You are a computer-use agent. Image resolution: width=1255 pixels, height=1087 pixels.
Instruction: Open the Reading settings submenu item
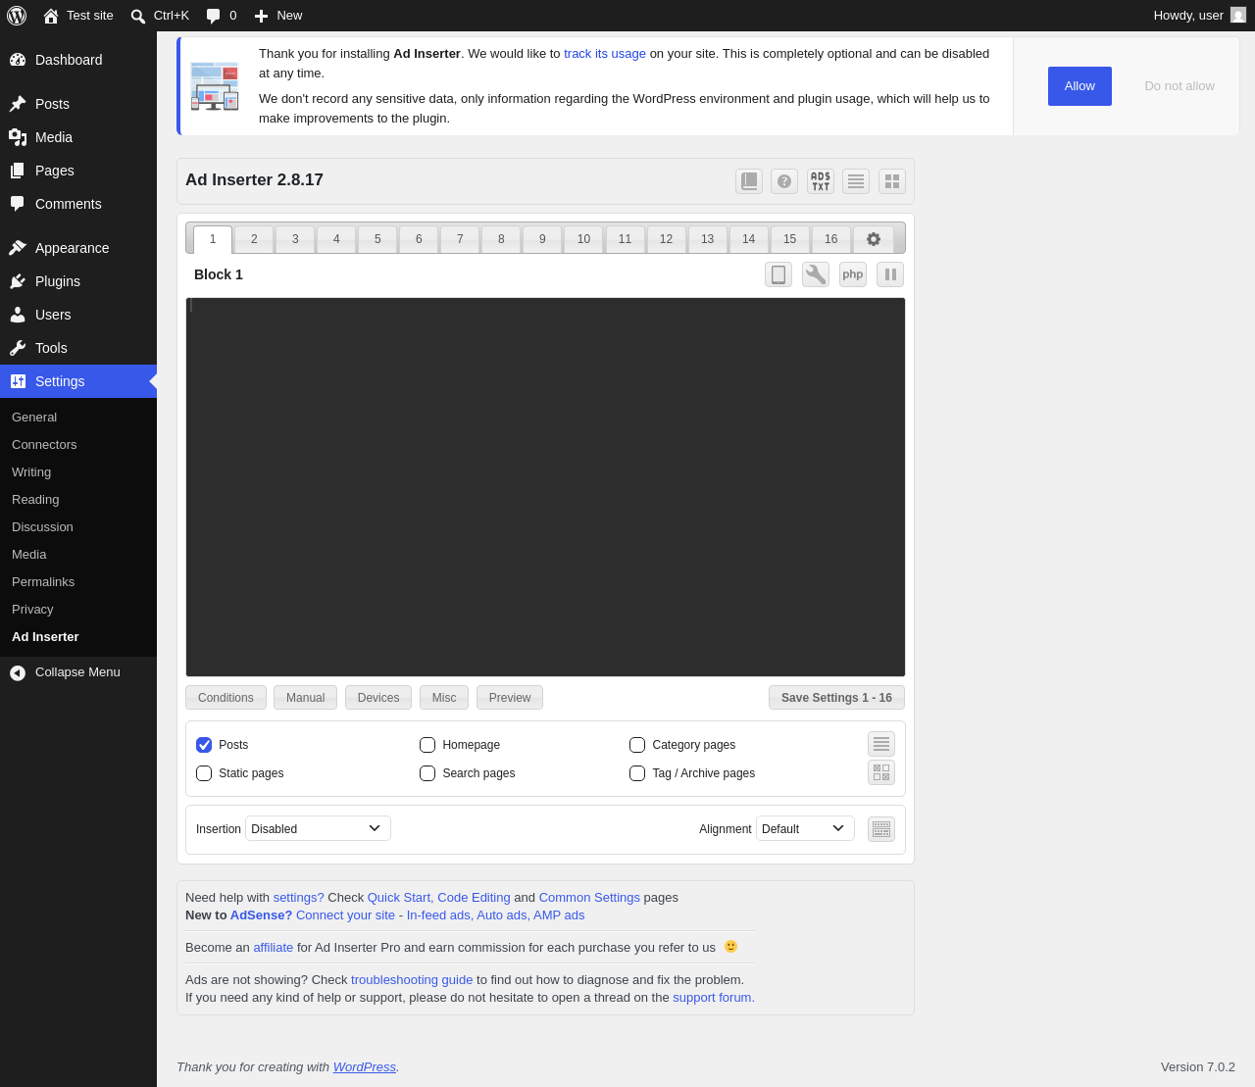coord(35,500)
